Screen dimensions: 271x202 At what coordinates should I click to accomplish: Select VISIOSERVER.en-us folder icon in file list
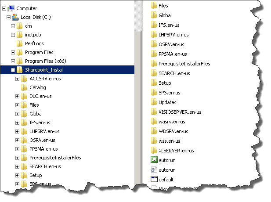(154, 112)
